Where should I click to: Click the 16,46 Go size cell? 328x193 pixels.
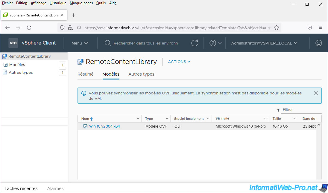click(280, 126)
